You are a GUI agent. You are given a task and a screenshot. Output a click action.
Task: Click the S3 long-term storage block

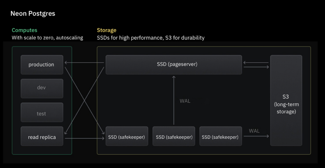[286, 100]
